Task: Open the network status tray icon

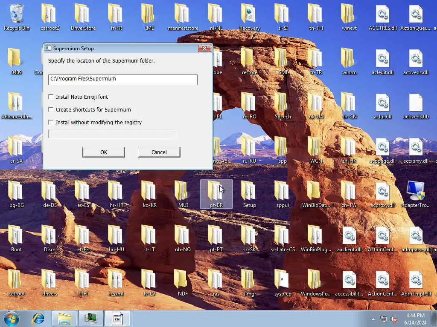Action: point(384,319)
